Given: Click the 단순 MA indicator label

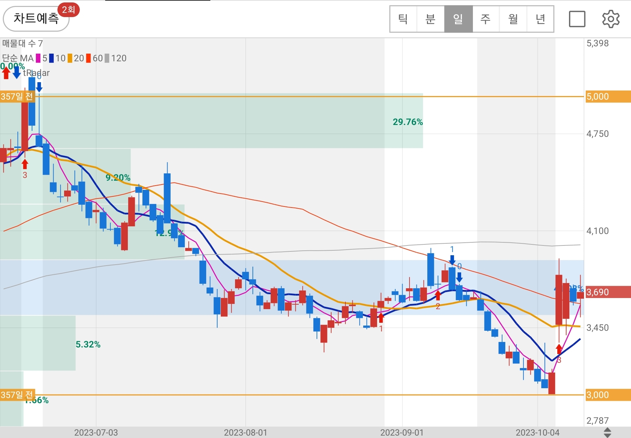Looking at the screenshot, I should [18, 58].
